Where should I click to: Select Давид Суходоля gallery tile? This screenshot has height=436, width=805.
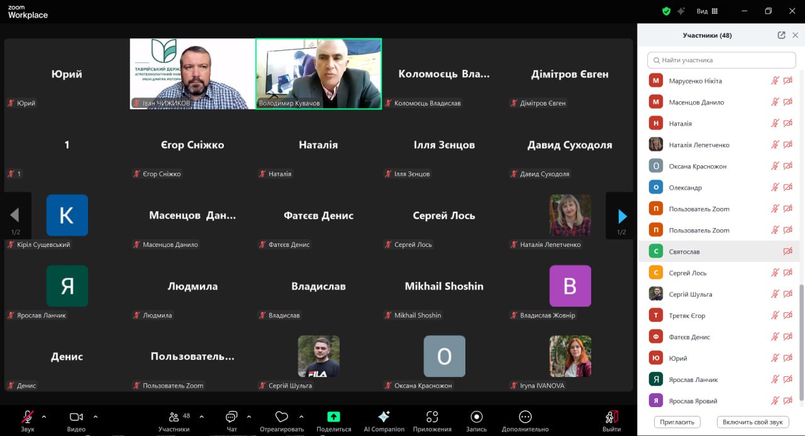570,144
